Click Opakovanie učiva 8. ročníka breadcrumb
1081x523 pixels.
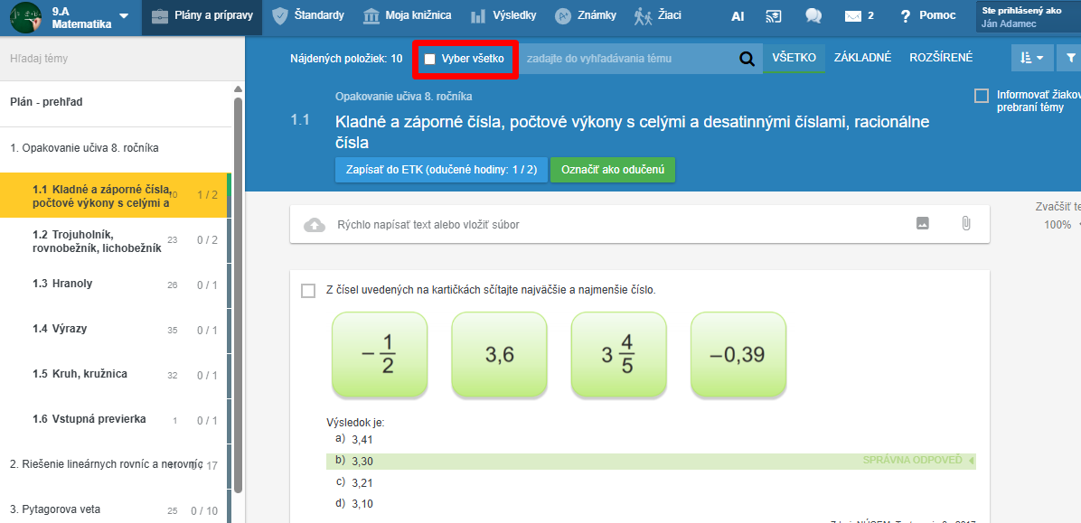[x=403, y=97]
